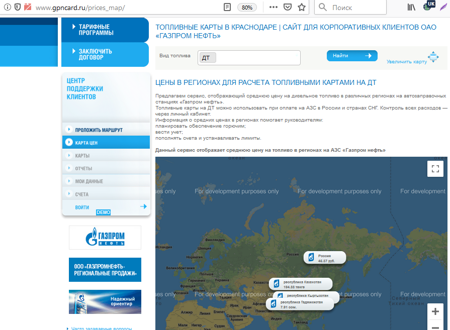Open the Firefox library icon

[x=412, y=8]
